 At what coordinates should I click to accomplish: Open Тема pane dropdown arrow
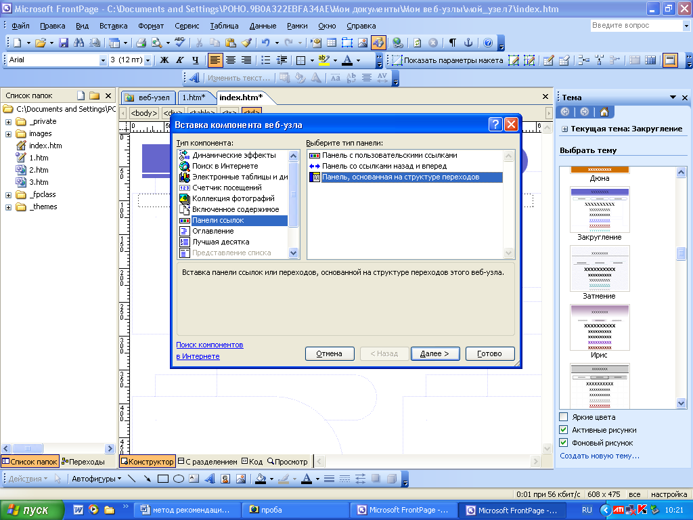click(673, 97)
